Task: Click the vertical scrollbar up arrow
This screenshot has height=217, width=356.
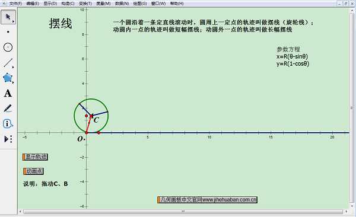Action: 352,10
